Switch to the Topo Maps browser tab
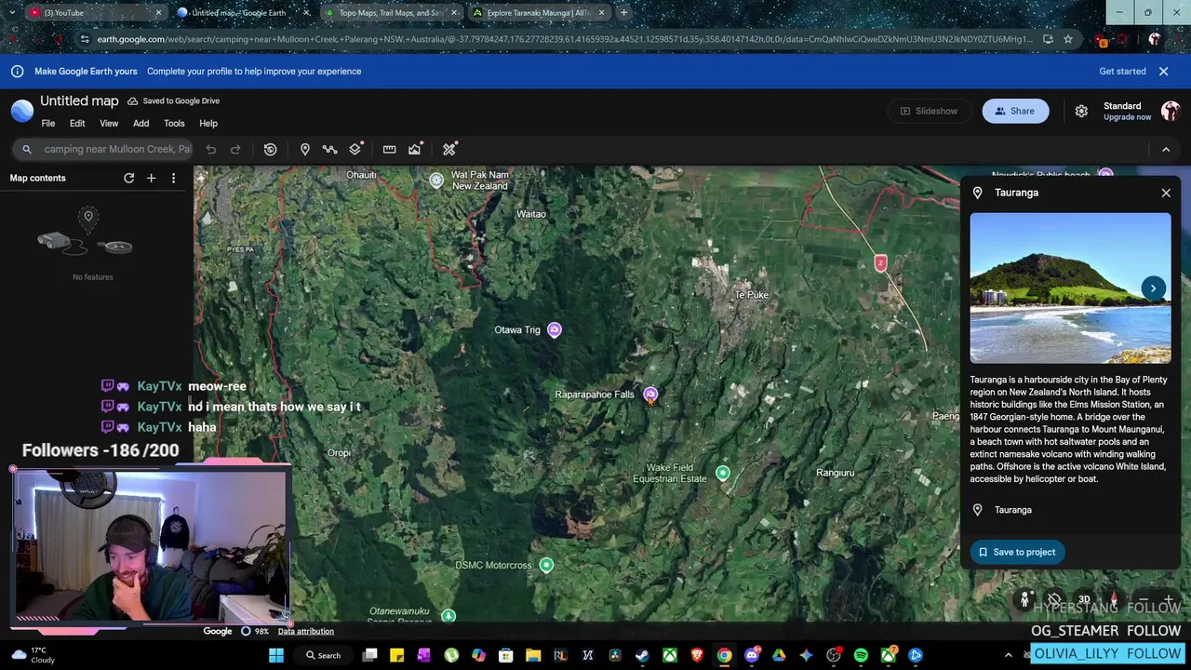Viewport: 1191px width, 670px height. point(391,13)
